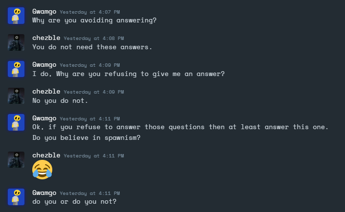Open chezble's avatar on the 4:08 PM message
This screenshot has width=345, height=212.
tap(16, 42)
